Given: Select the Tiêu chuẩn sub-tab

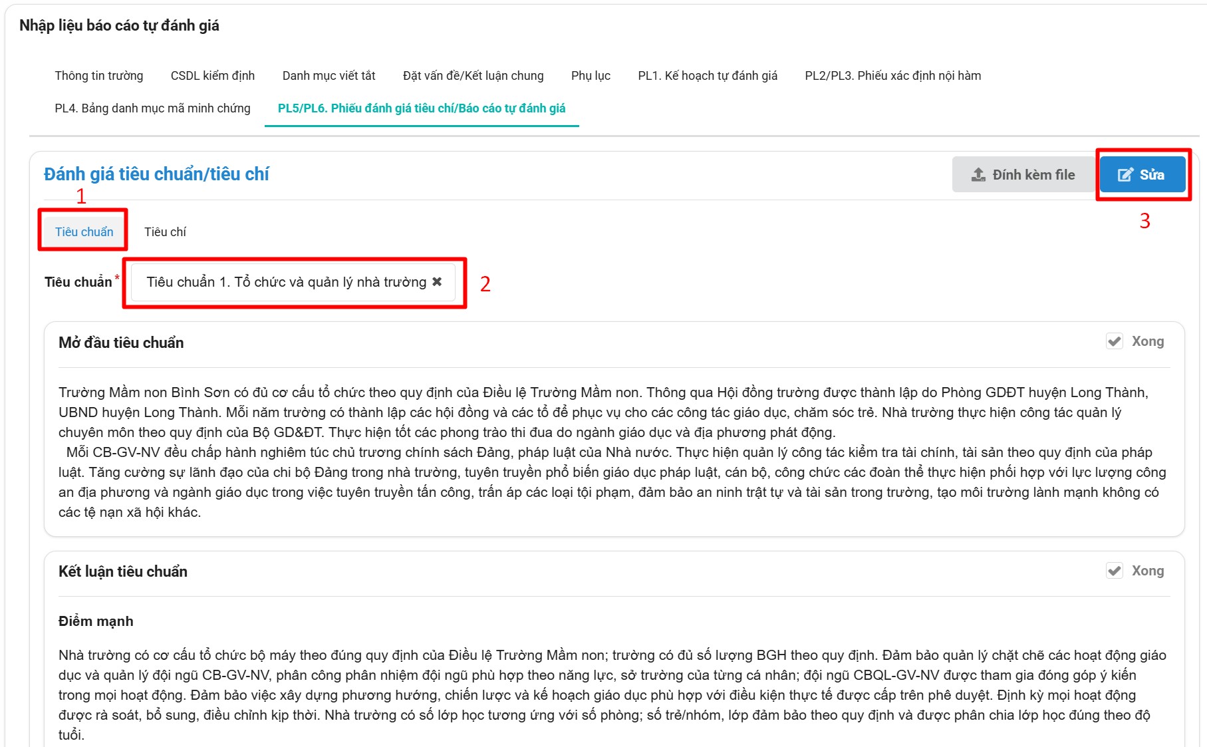Looking at the screenshot, I should click(84, 232).
